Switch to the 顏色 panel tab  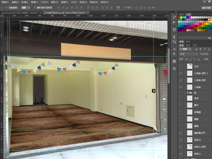click(181, 14)
